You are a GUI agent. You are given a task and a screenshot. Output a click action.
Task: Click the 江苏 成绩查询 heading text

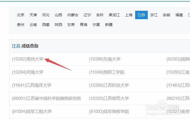pos(25,46)
